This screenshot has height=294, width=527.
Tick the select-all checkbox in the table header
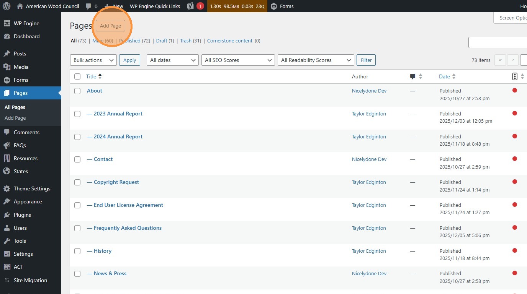click(x=77, y=76)
